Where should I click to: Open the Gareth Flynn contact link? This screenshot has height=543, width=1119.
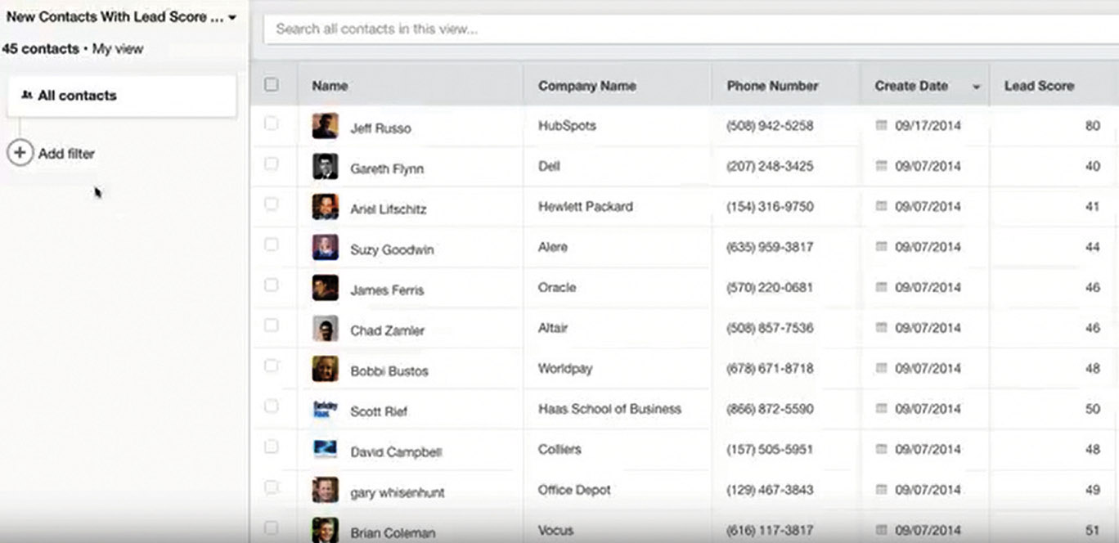(387, 168)
